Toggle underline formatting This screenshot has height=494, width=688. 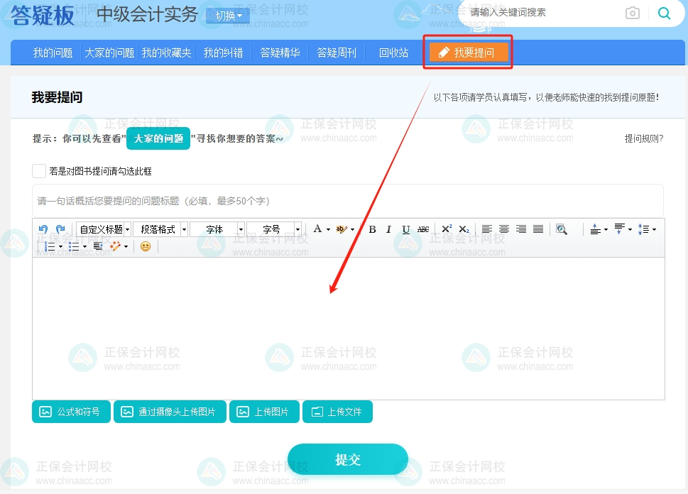click(405, 229)
